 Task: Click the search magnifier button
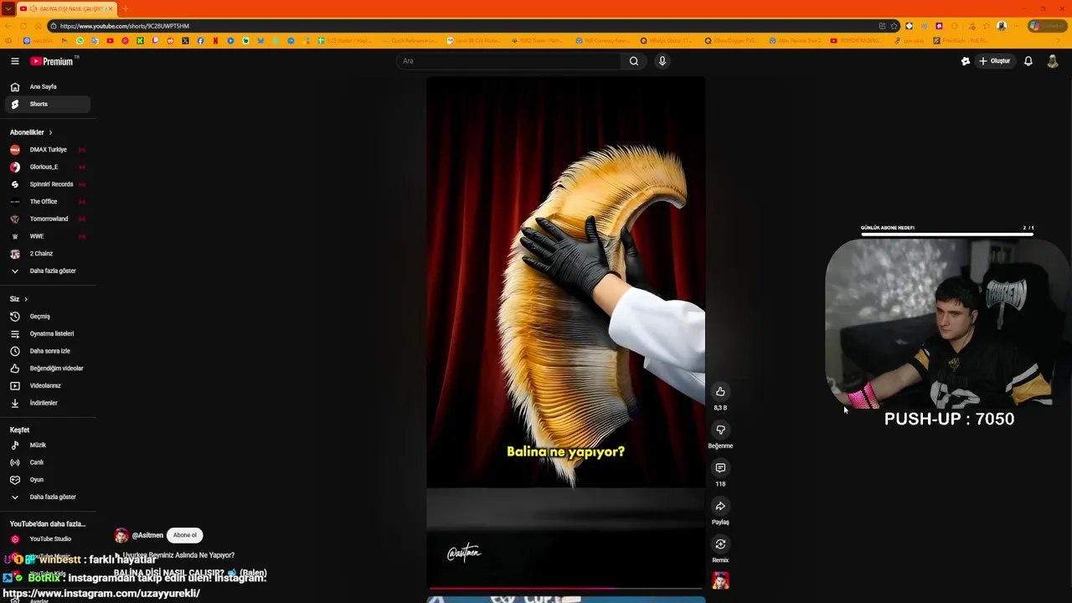(x=634, y=61)
